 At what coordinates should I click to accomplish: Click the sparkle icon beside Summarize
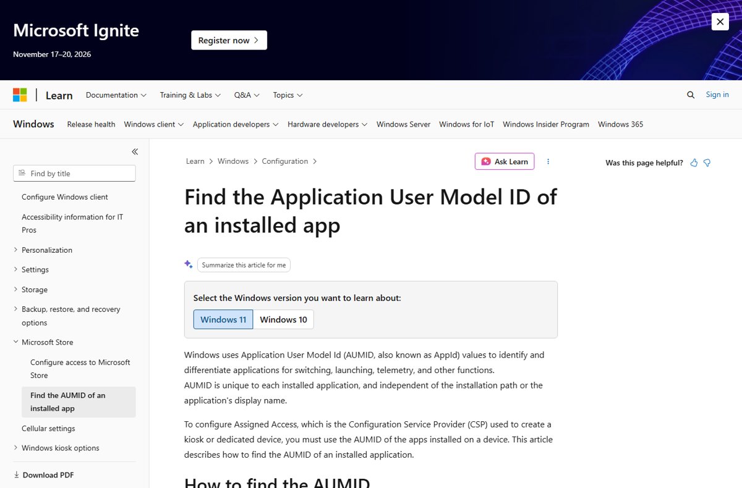pyautogui.click(x=189, y=264)
